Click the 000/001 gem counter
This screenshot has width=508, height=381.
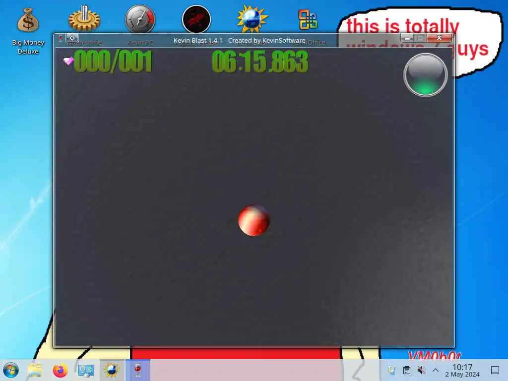click(113, 62)
